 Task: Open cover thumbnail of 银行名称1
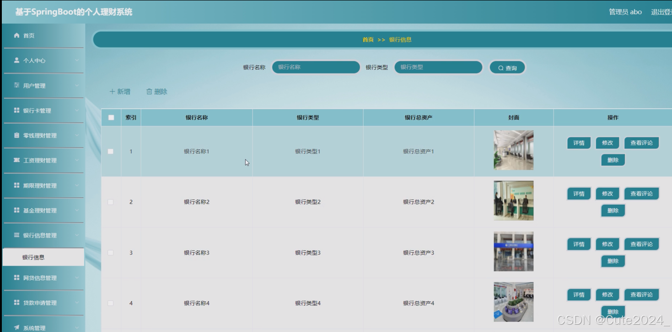pyautogui.click(x=513, y=150)
